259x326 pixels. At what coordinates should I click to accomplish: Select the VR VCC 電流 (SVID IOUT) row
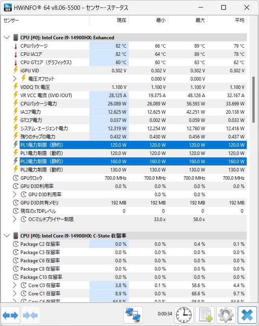[133, 96]
